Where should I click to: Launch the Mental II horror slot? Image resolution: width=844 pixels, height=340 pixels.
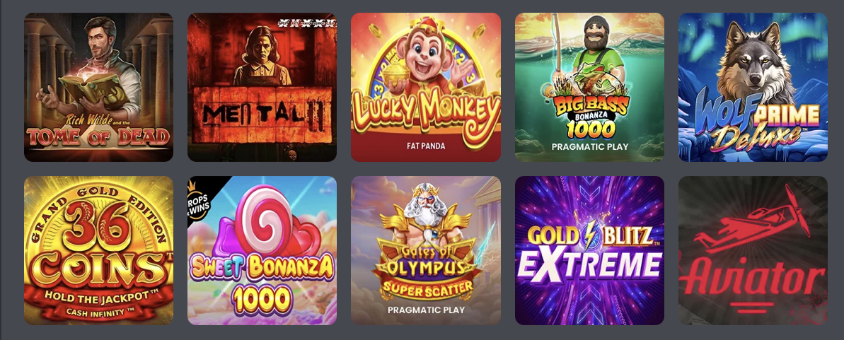pos(262,87)
